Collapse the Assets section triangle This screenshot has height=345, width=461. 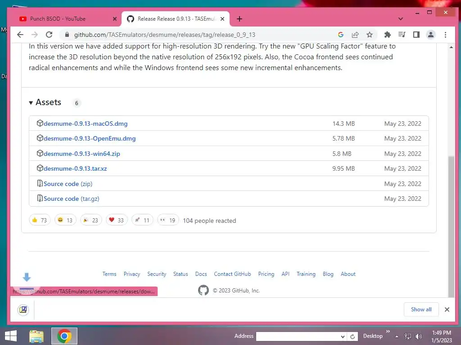31,103
